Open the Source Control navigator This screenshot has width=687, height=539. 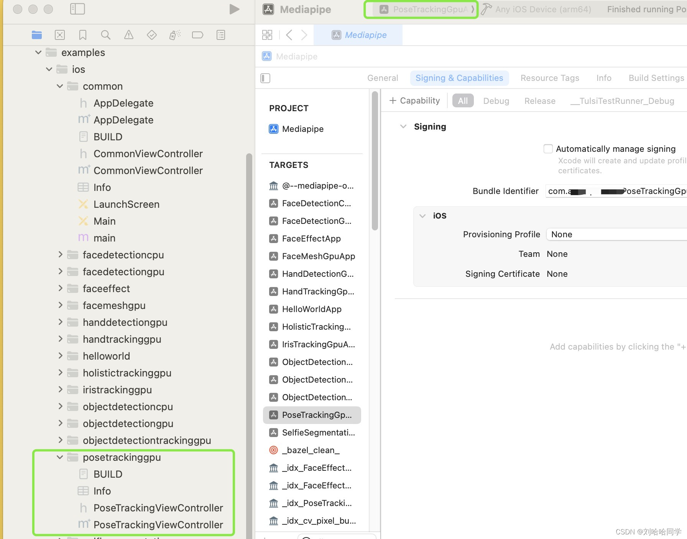[60, 35]
